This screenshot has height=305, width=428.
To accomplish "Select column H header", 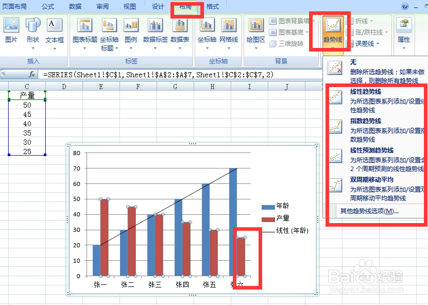I will (x=212, y=87).
